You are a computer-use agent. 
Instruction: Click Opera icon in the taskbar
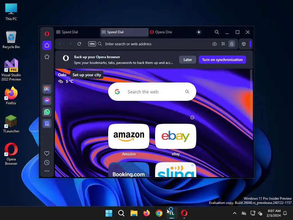coord(184,213)
